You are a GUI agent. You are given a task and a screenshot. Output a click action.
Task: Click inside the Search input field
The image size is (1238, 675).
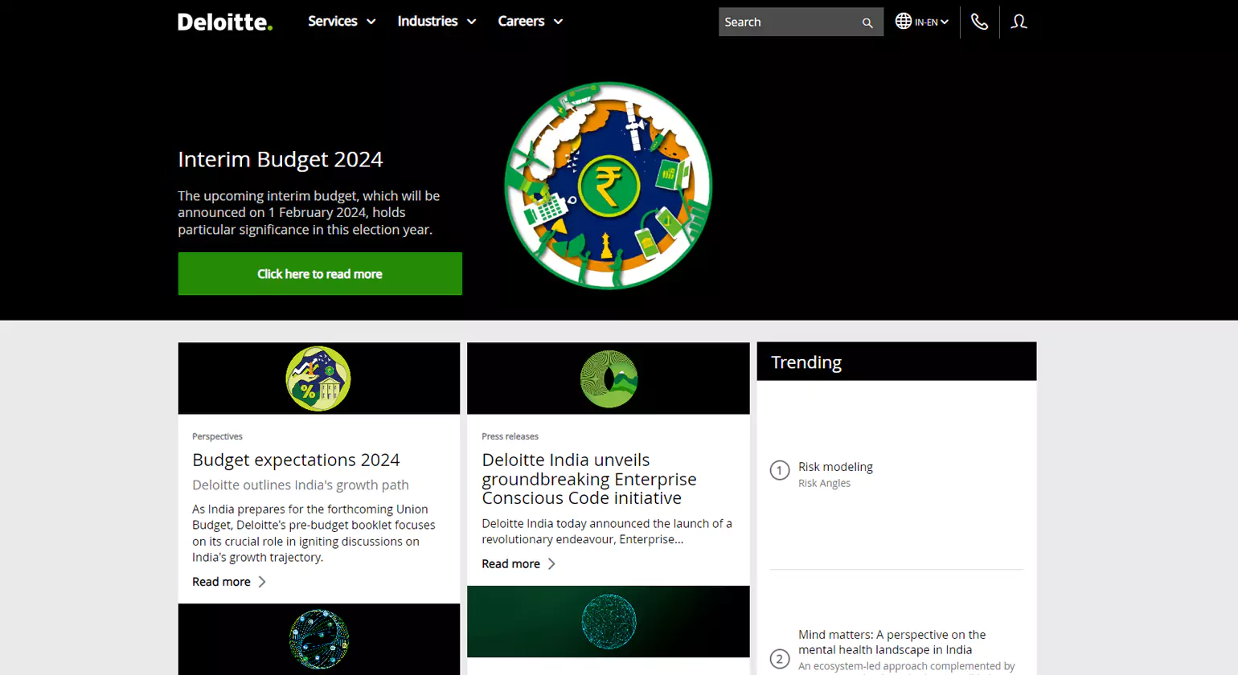[784, 22]
